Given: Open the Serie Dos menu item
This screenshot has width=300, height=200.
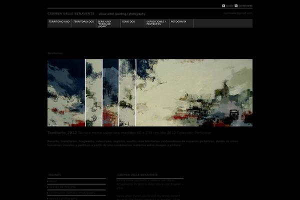Looking at the screenshot, I should tap(133, 23).
